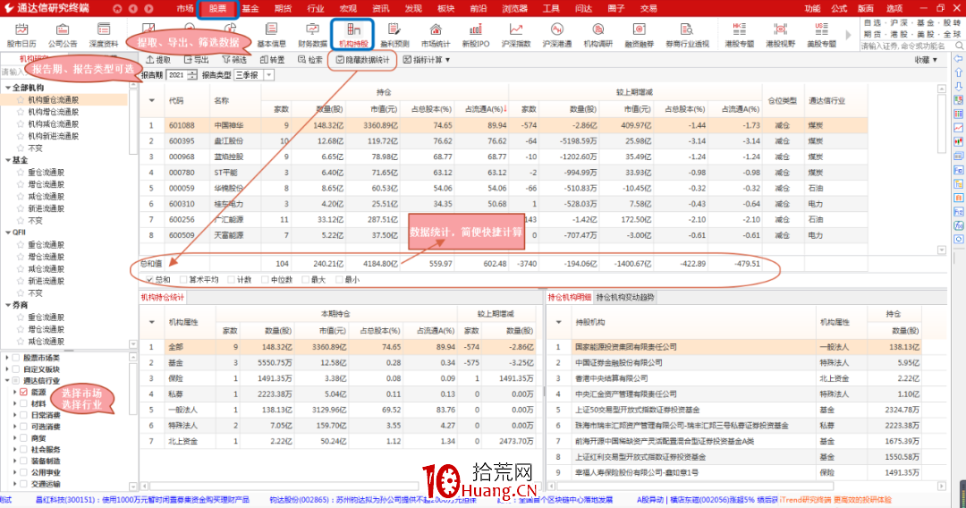Open the 指标计算 dropdown menu
Image resolution: width=966 pixels, height=508 pixels.
coord(427,60)
